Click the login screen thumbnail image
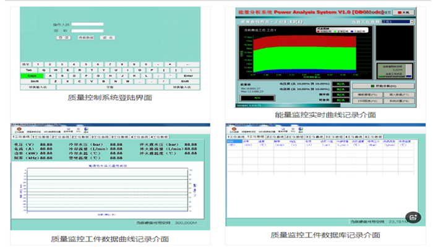The image size is (433, 247). [109, 48]
